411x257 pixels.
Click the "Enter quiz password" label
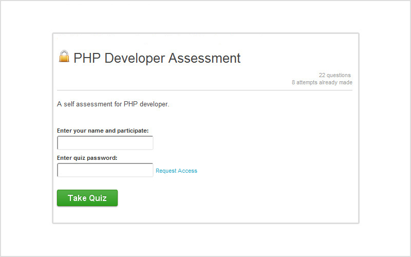point(87,158)
